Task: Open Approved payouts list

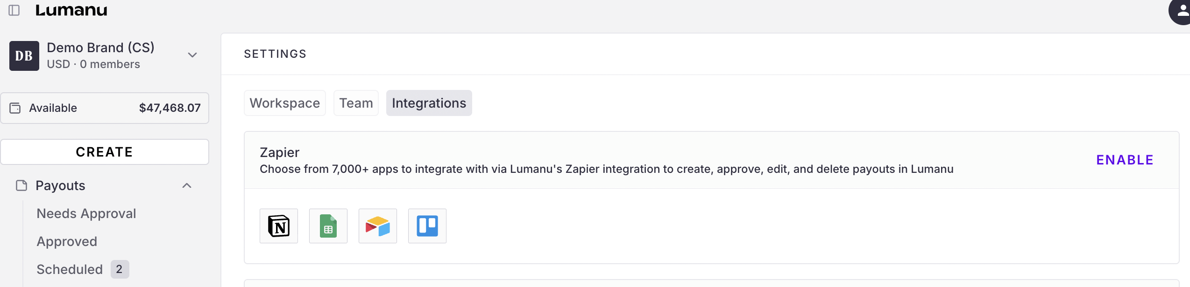Action: coord(67,241)
